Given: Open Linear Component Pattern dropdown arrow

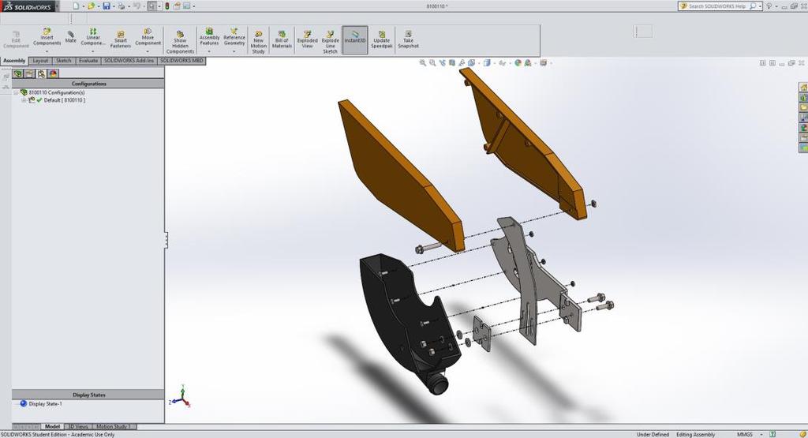Looking at the screenshot, I should 93,51.
